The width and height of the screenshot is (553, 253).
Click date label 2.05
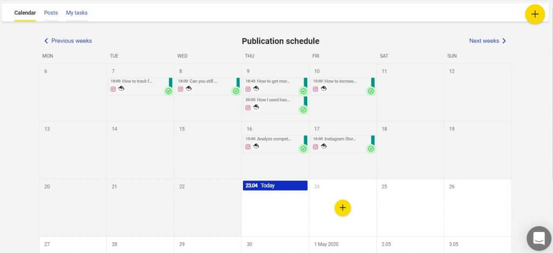(386, 244)
